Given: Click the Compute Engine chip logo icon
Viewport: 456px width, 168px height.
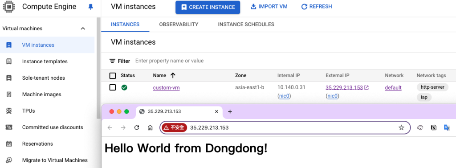Looking at the screenshot, I should click(9, 6).
